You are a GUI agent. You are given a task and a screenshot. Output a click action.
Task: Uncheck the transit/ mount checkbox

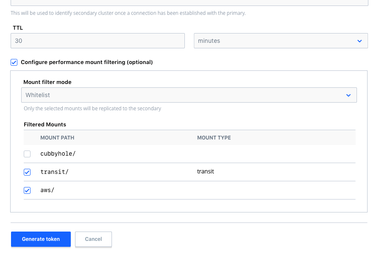pyautogui.click(x=27, y=172)
